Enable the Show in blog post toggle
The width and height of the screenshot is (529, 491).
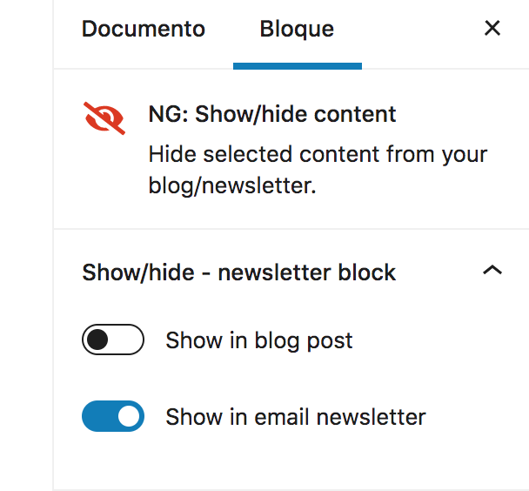click(x=112, y=340)
